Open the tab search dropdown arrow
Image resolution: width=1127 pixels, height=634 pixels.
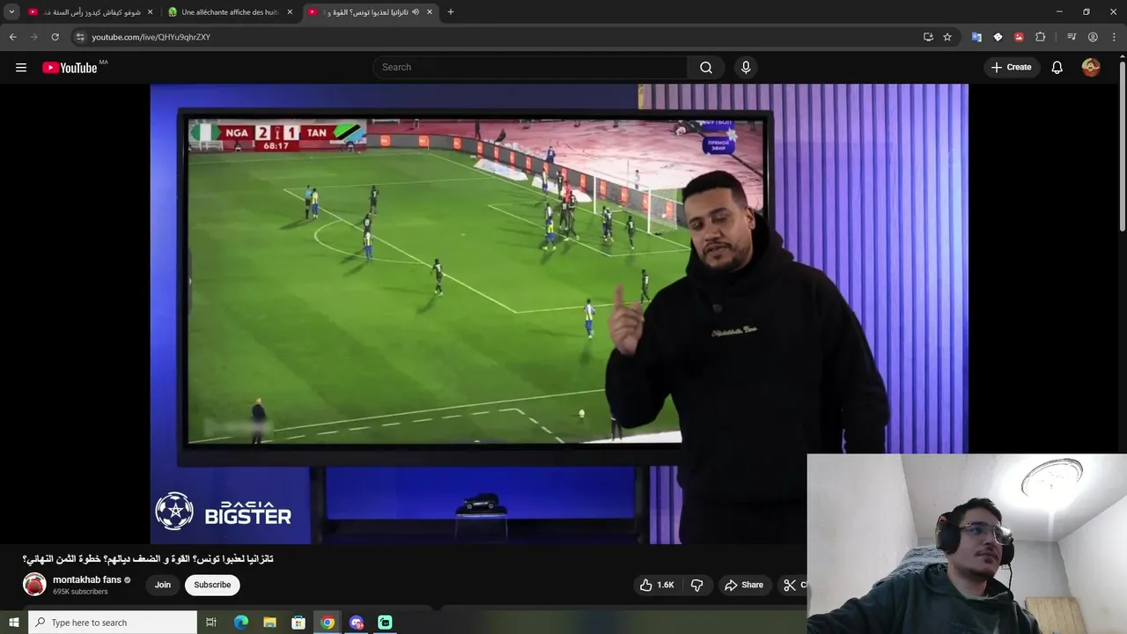tap(11, 12)
